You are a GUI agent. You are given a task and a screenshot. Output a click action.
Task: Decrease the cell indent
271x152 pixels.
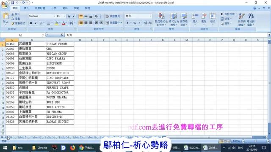[x=97, y=23]
